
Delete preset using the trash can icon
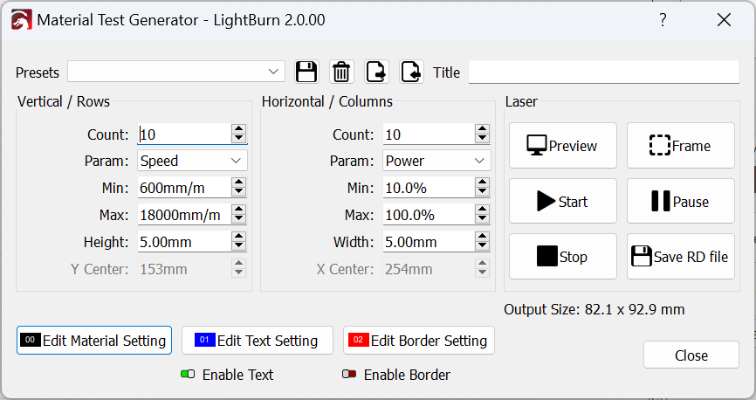[341, 72]
